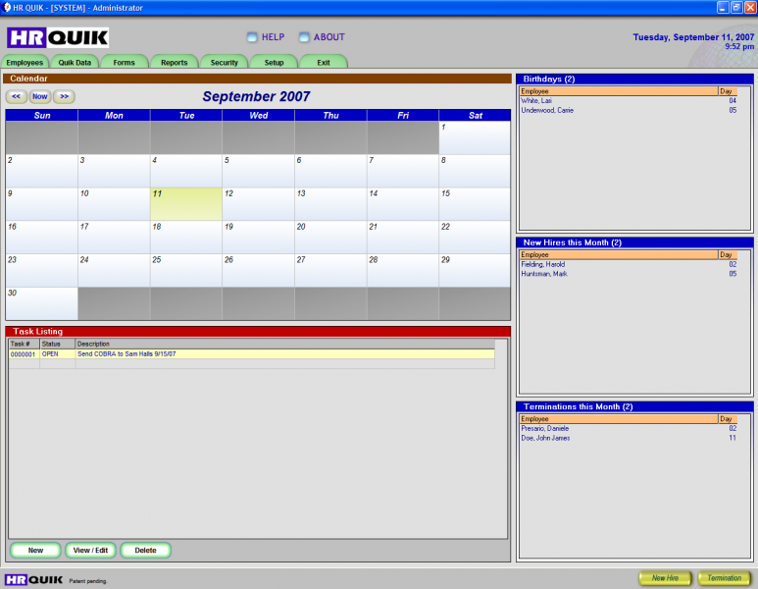Go to the Security tab
The height and width of the screenshot is (589, 758).
(x=225, y=63)
